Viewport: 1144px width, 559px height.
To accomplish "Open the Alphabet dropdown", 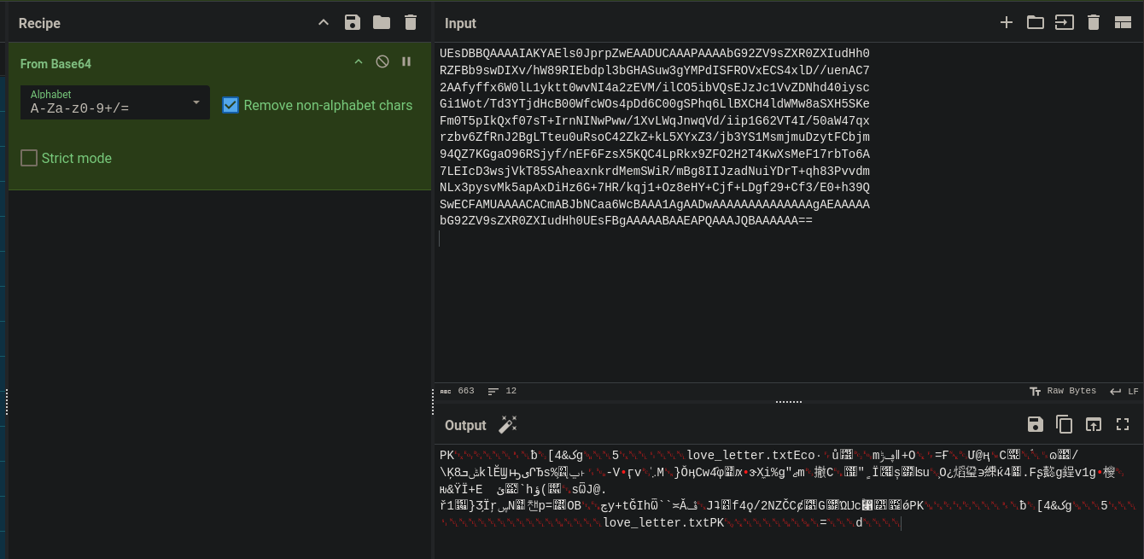I will tap(115, 102).
